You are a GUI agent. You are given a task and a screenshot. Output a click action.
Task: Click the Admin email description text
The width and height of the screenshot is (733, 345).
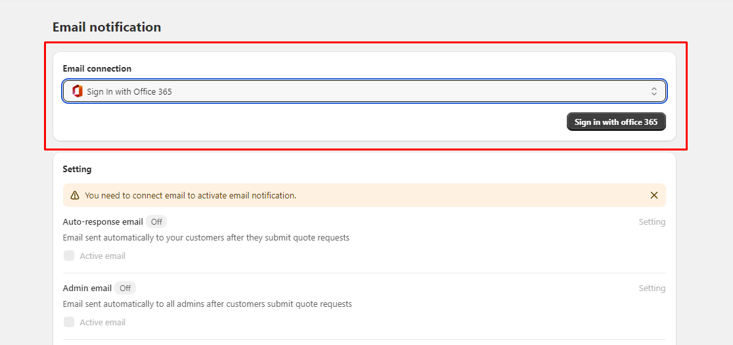(x=207, y=304)
